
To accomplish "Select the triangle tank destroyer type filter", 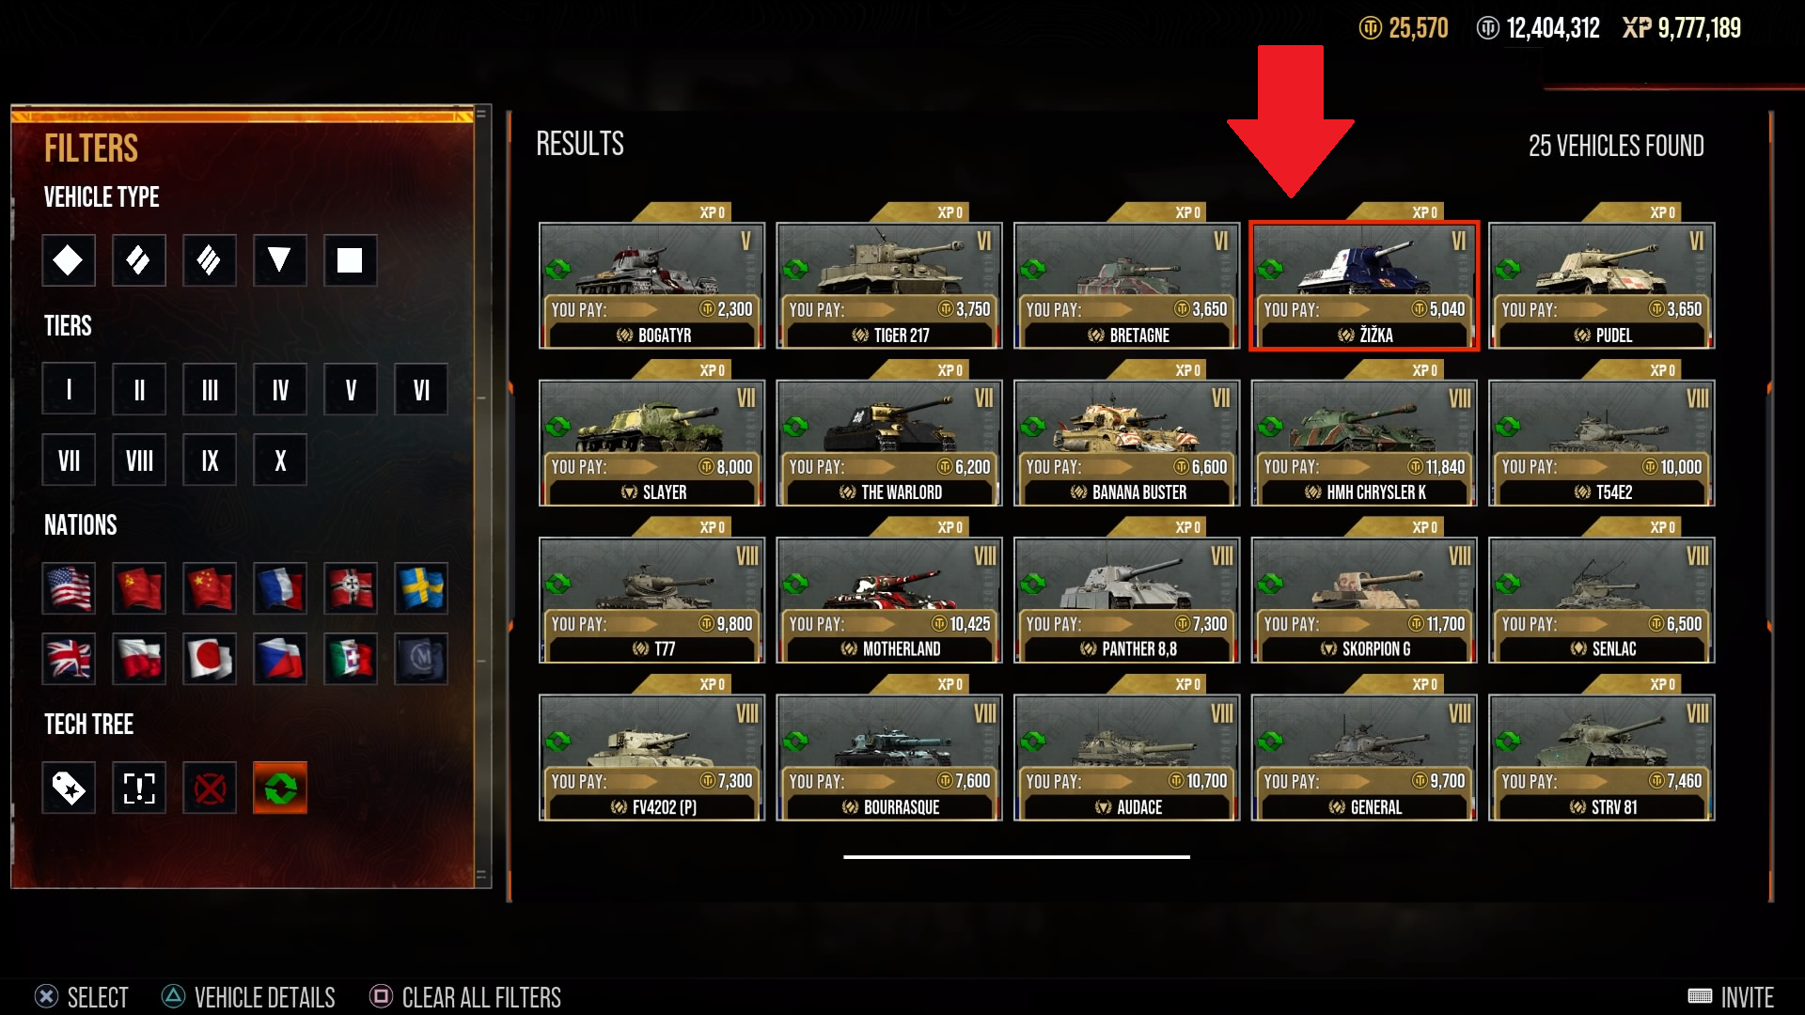I will pos(280,260).
